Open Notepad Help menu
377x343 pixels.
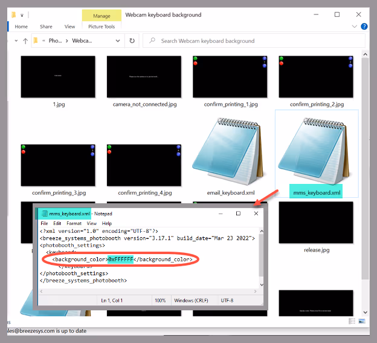[107, 223]
